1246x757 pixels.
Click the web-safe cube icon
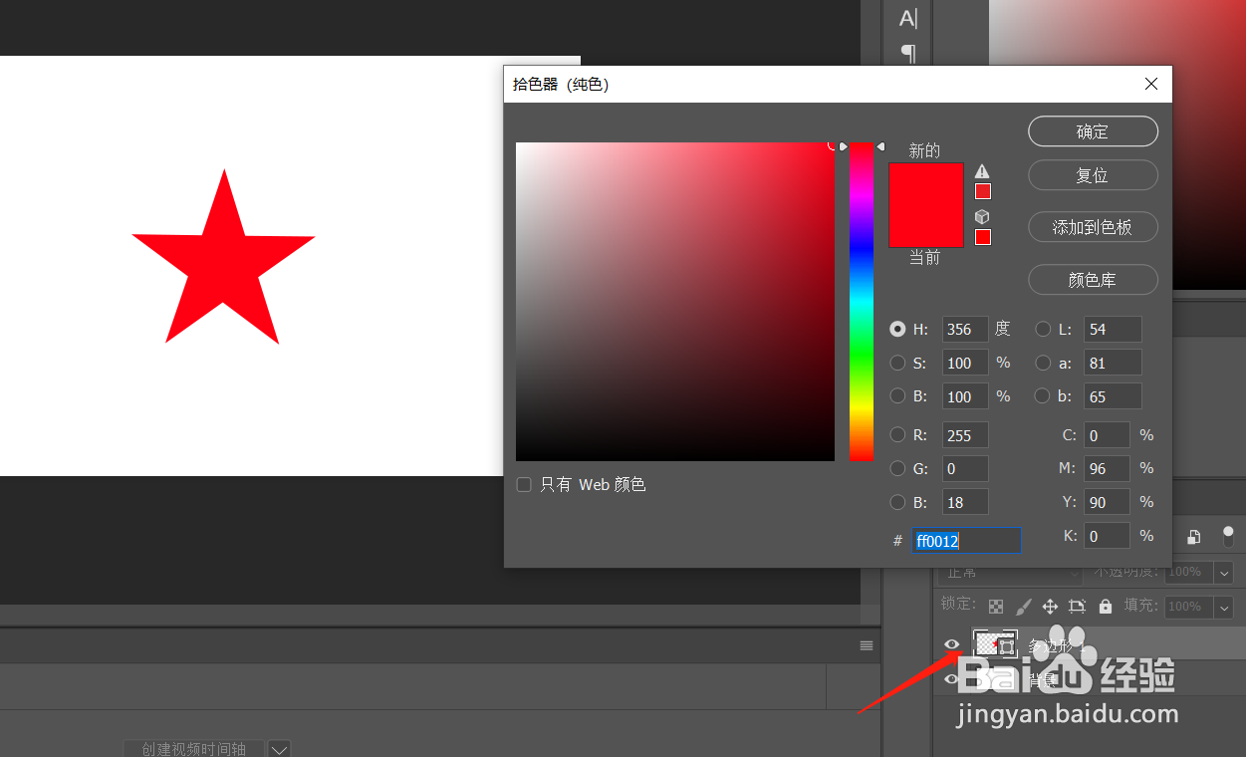coord(982,216)
